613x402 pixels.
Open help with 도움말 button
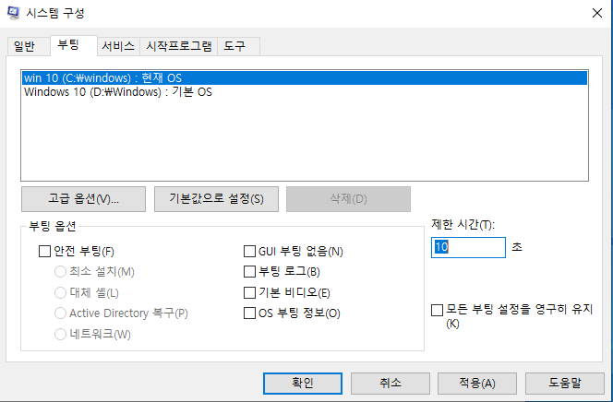(x=565, y=384)
